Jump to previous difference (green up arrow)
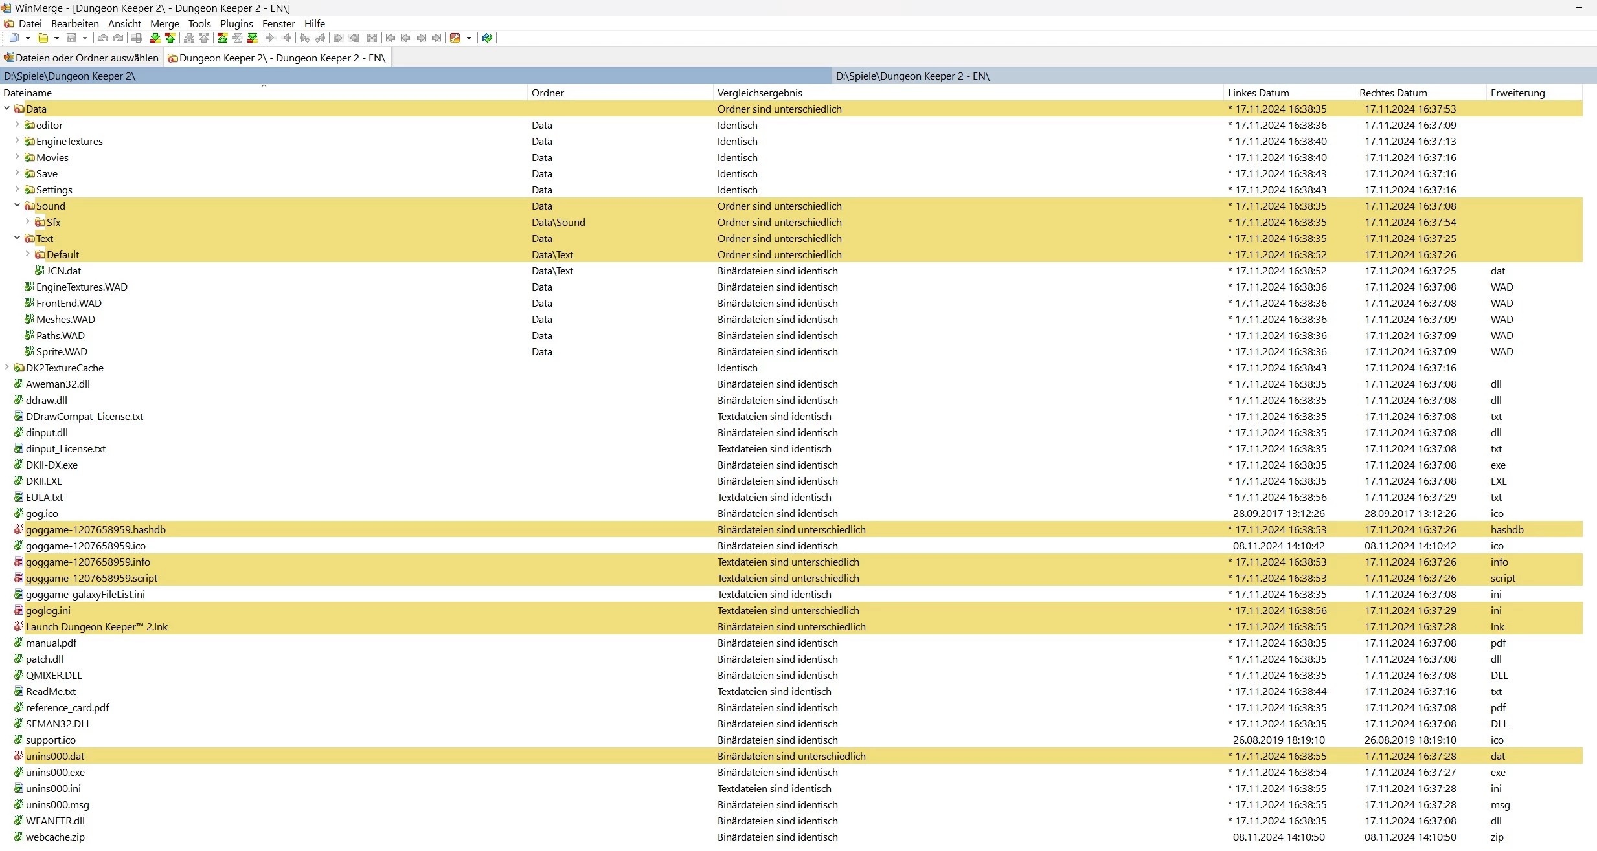The height and width of the screenshot is (851, 1597). (x=170, y=38)
